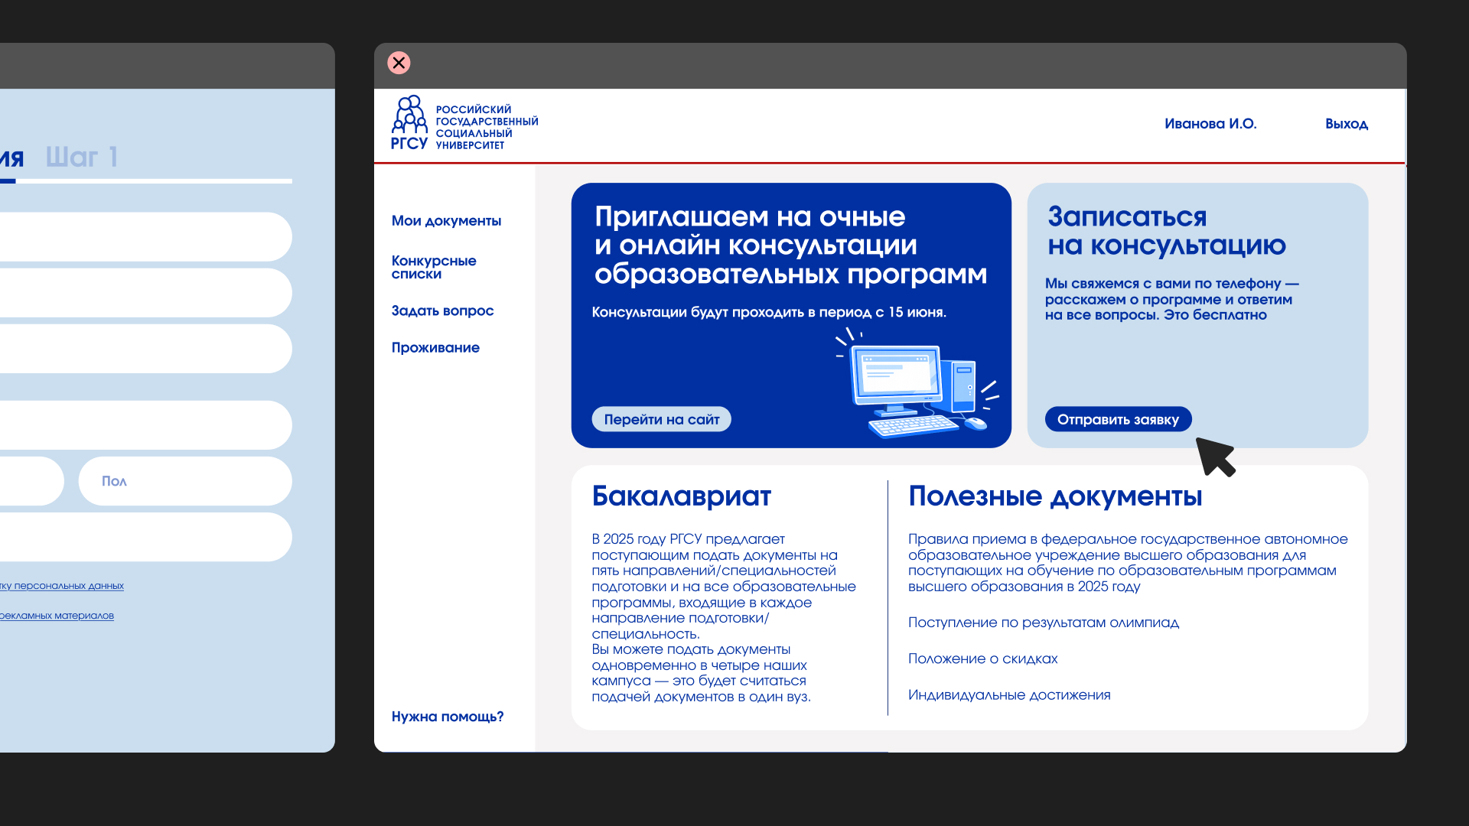Check consent for personal data processing
Viewport: 1469px width, 826px height.
[61, 586]
